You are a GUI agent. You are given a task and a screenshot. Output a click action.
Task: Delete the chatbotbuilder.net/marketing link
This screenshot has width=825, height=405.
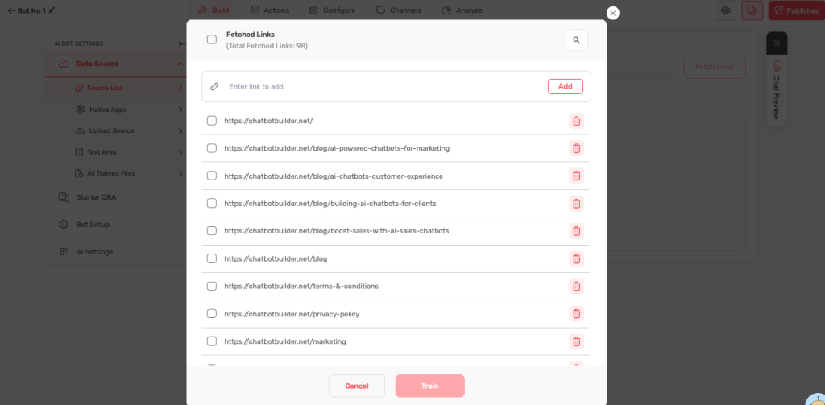pos(577,341)
